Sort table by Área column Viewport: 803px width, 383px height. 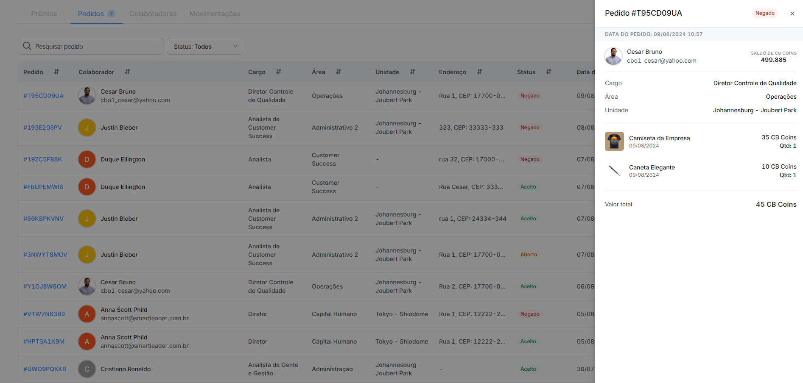(339, 72)
